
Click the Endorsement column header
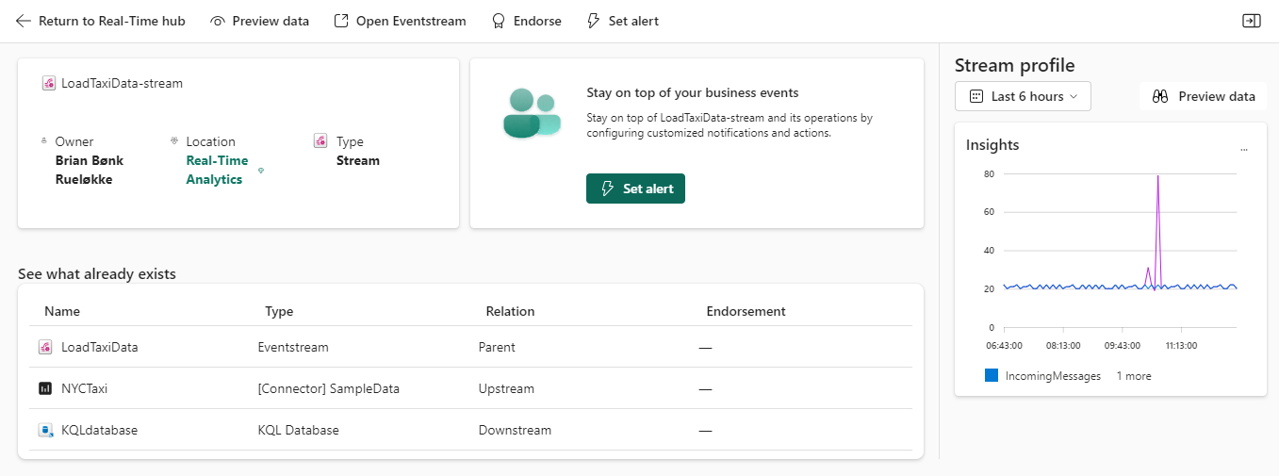[x=746, y=311]
